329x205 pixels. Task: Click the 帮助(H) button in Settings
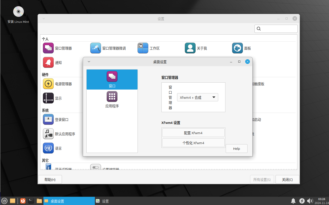point(50,180)
